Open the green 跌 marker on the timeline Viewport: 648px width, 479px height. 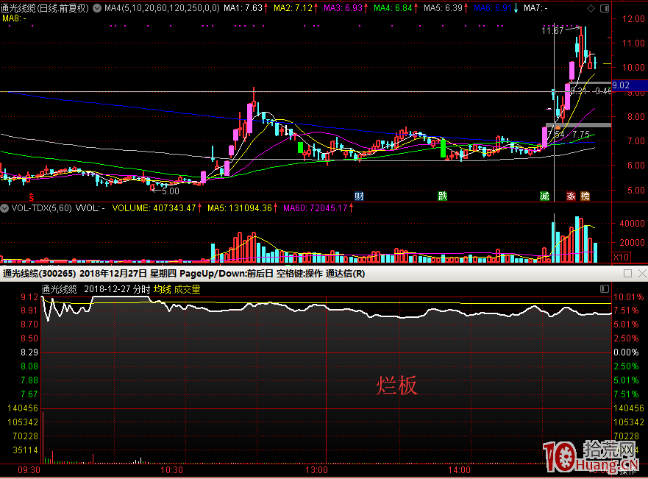point(443,196)
